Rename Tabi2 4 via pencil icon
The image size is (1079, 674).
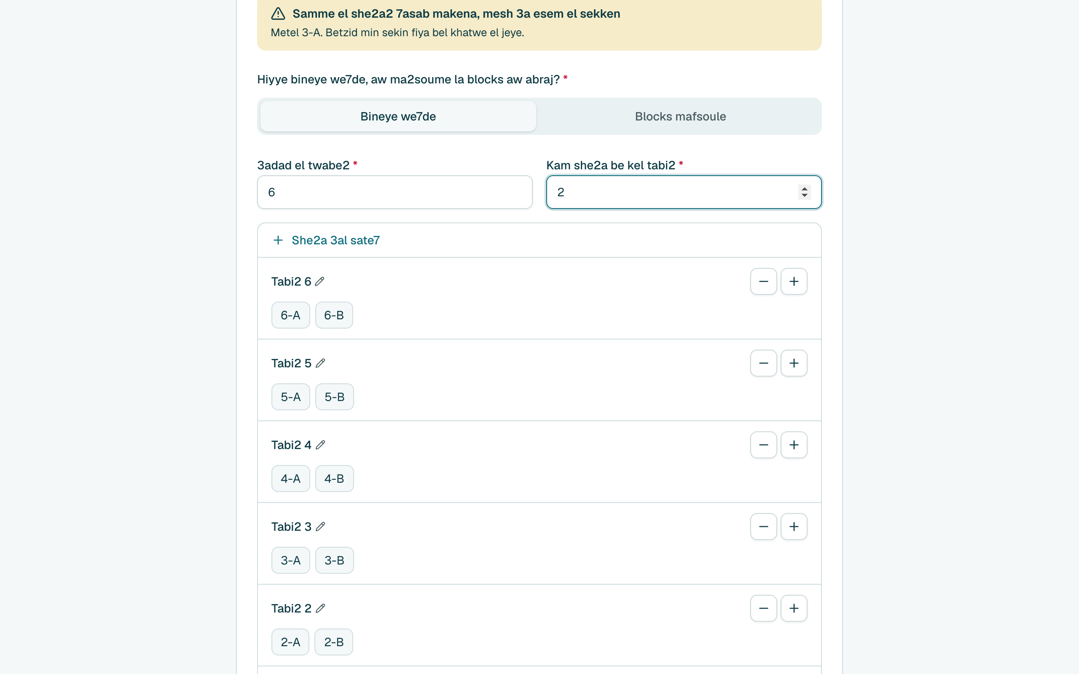click(320, 445)
